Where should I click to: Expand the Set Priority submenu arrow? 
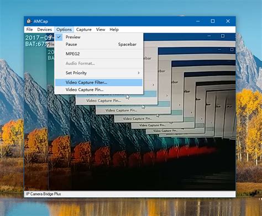[139, 73]
